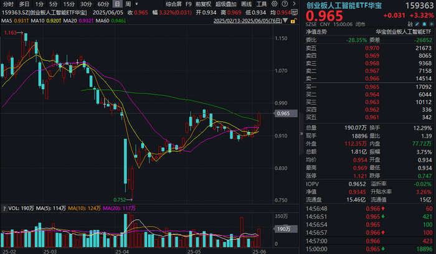Toggle the date range lock icon
Viewport: 436px width, 254px height.
(x=293, y=21)
